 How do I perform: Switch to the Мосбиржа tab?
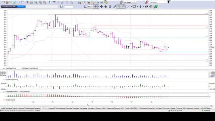[x=143, y=108]
